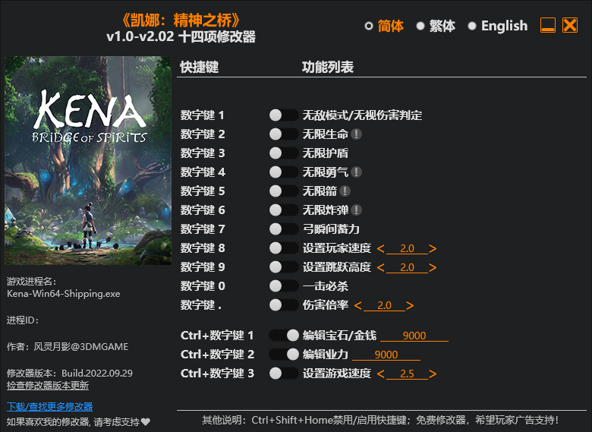Decrease 设置玩家速度 value with left arrow
Viewport: 592px width, 432px height.
(x=380, y=248)
